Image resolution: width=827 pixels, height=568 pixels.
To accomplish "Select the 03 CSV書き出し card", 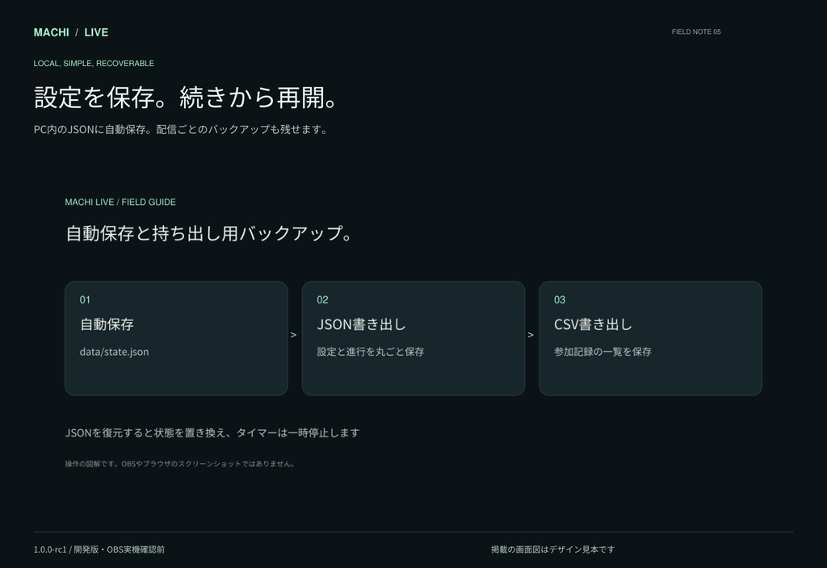I will [x=650, y=338].
